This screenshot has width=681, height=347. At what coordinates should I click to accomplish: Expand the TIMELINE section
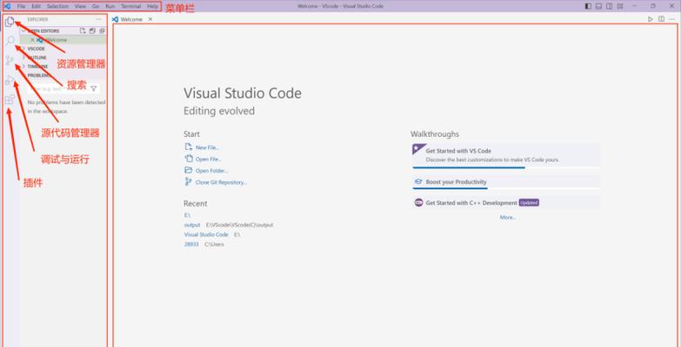click(x=63, y=67)
